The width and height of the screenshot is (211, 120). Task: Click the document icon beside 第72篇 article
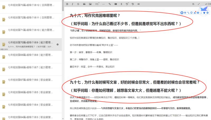click(4, 19)
